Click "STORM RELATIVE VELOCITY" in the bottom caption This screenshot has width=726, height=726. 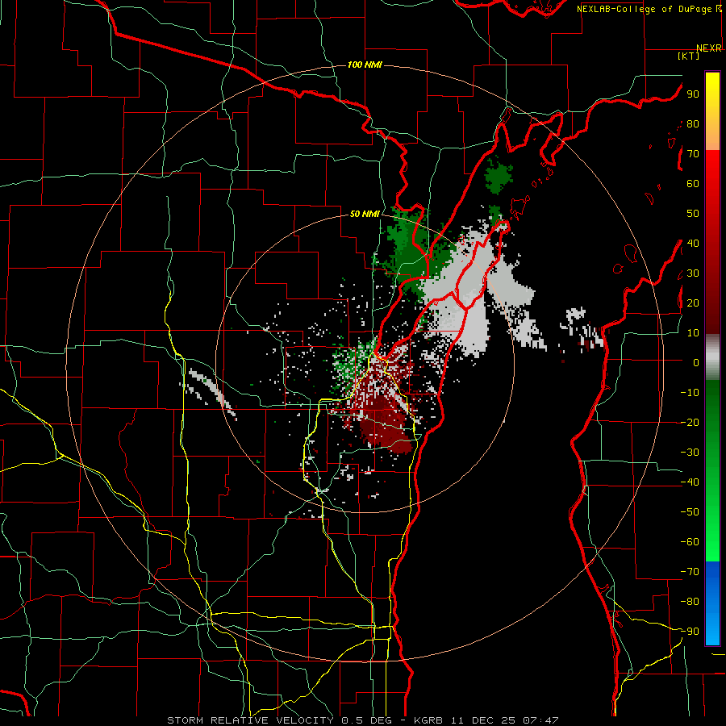click(250, 720)
